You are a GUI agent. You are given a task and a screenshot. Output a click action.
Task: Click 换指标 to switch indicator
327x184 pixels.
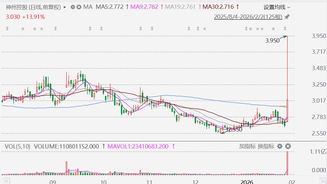[266, 146]
